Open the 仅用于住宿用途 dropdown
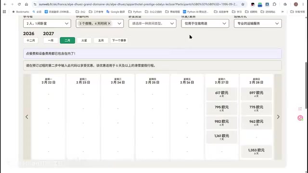Screen dimensions: 308x173 click(x=205, y=24)
